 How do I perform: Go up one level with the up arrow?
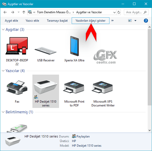click(24, 12)
